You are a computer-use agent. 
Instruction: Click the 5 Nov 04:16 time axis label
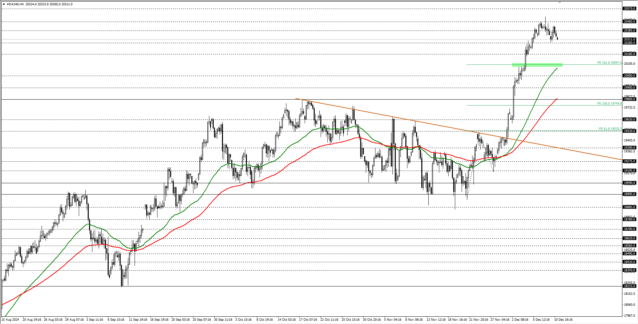pyautogui.click(x=393, y=320)
